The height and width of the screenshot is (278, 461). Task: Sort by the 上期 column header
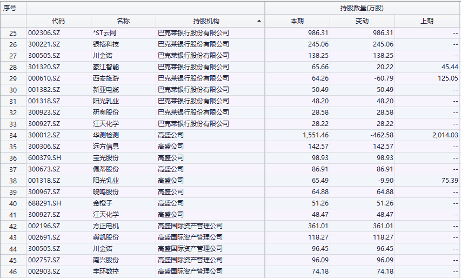427,21
